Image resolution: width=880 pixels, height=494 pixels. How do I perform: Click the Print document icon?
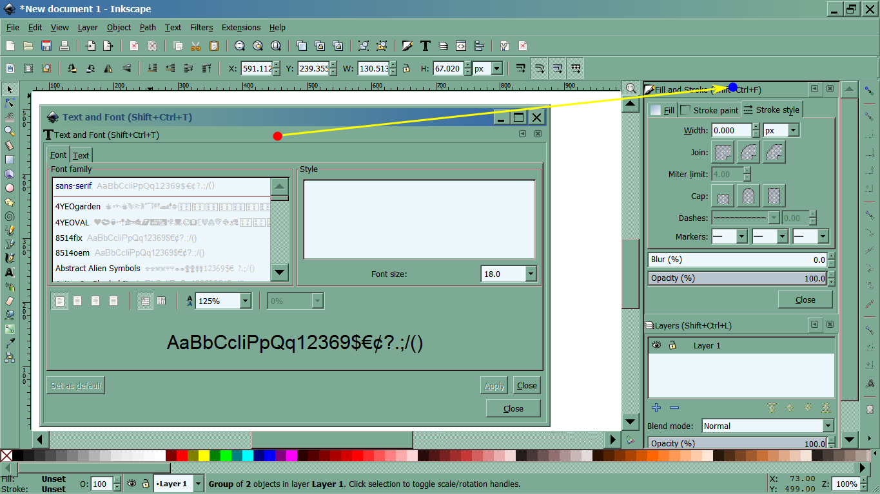click(64, 46)
